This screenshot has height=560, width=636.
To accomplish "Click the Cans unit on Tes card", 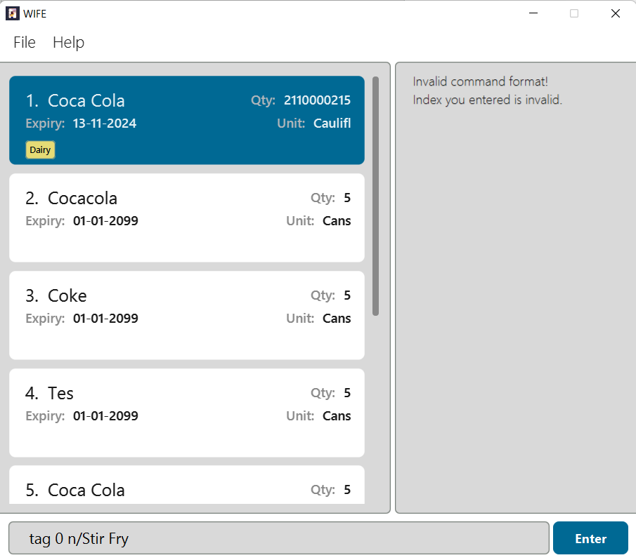I will point(337,416).
